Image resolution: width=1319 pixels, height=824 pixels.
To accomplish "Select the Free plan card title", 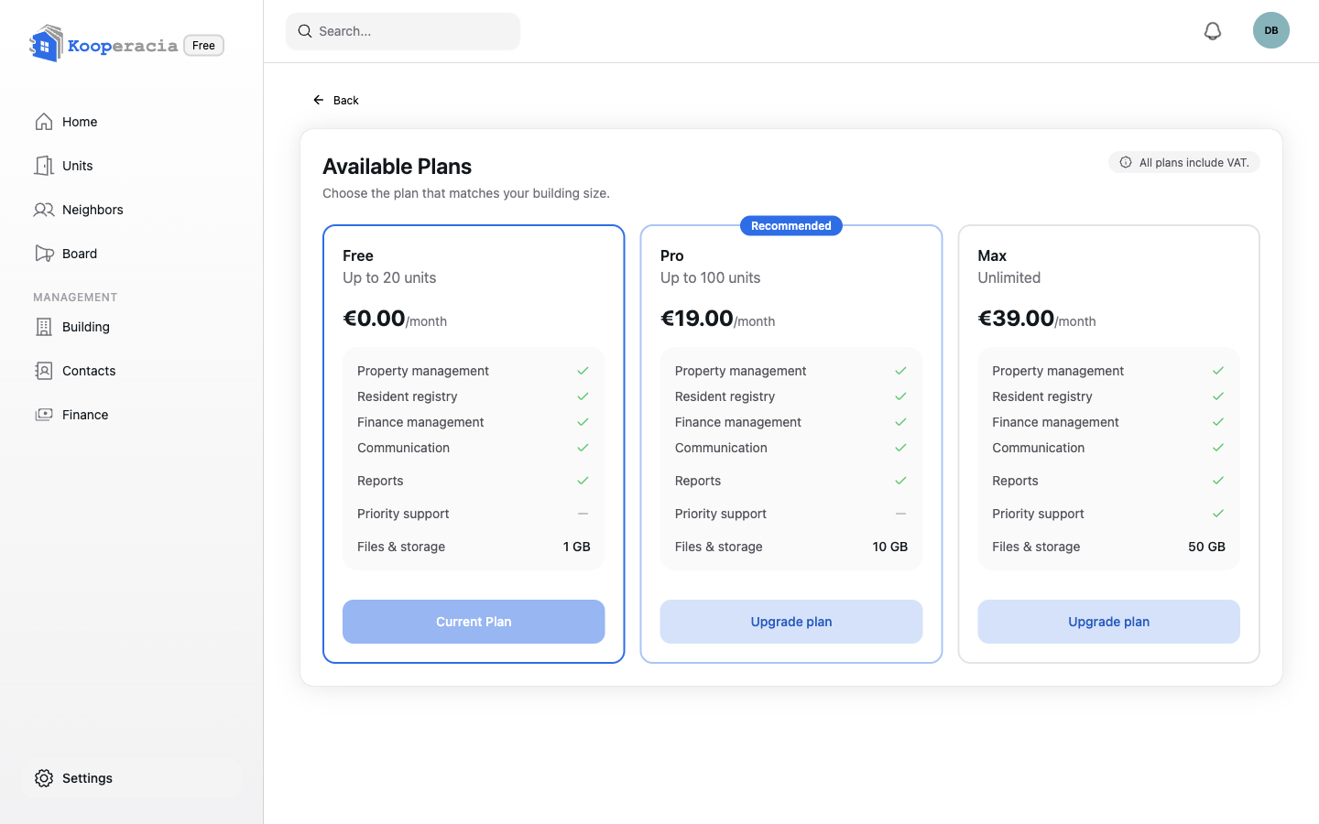I will (x=358, y=255).
